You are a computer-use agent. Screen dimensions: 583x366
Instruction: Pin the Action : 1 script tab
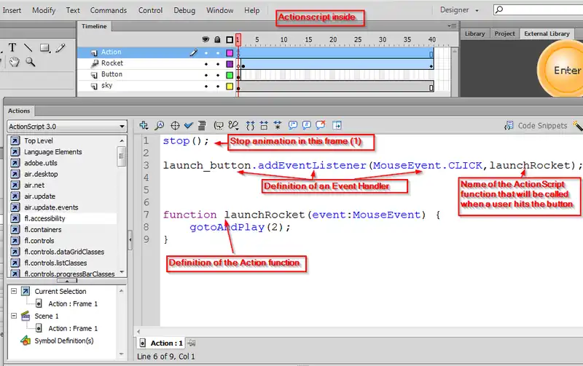coord(192,343)
